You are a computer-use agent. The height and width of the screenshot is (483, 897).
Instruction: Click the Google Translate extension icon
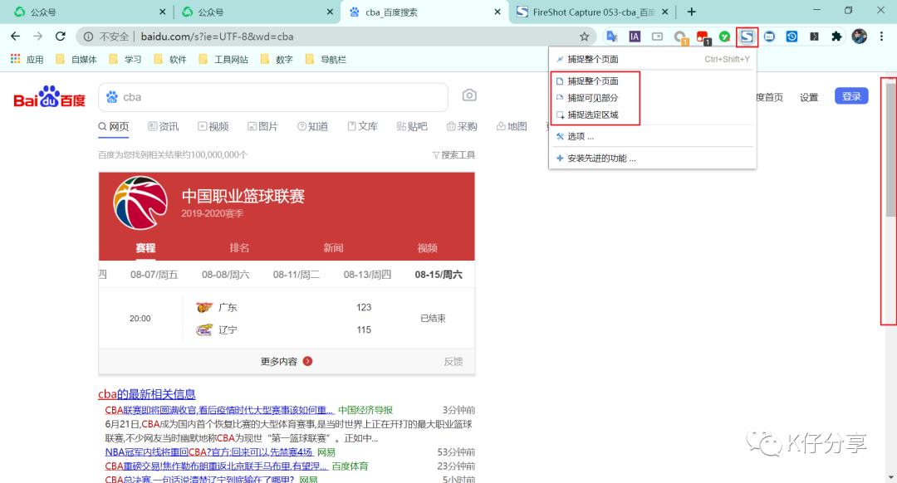(x=612, y=37)
